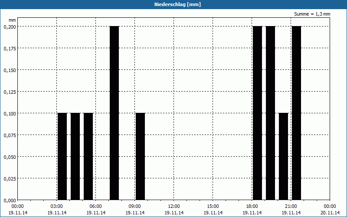The width and height of the screenshot is (347, 217).
Task: Select the tall bar between 06:00 and 09:00
Action: [x=114, y=113]
